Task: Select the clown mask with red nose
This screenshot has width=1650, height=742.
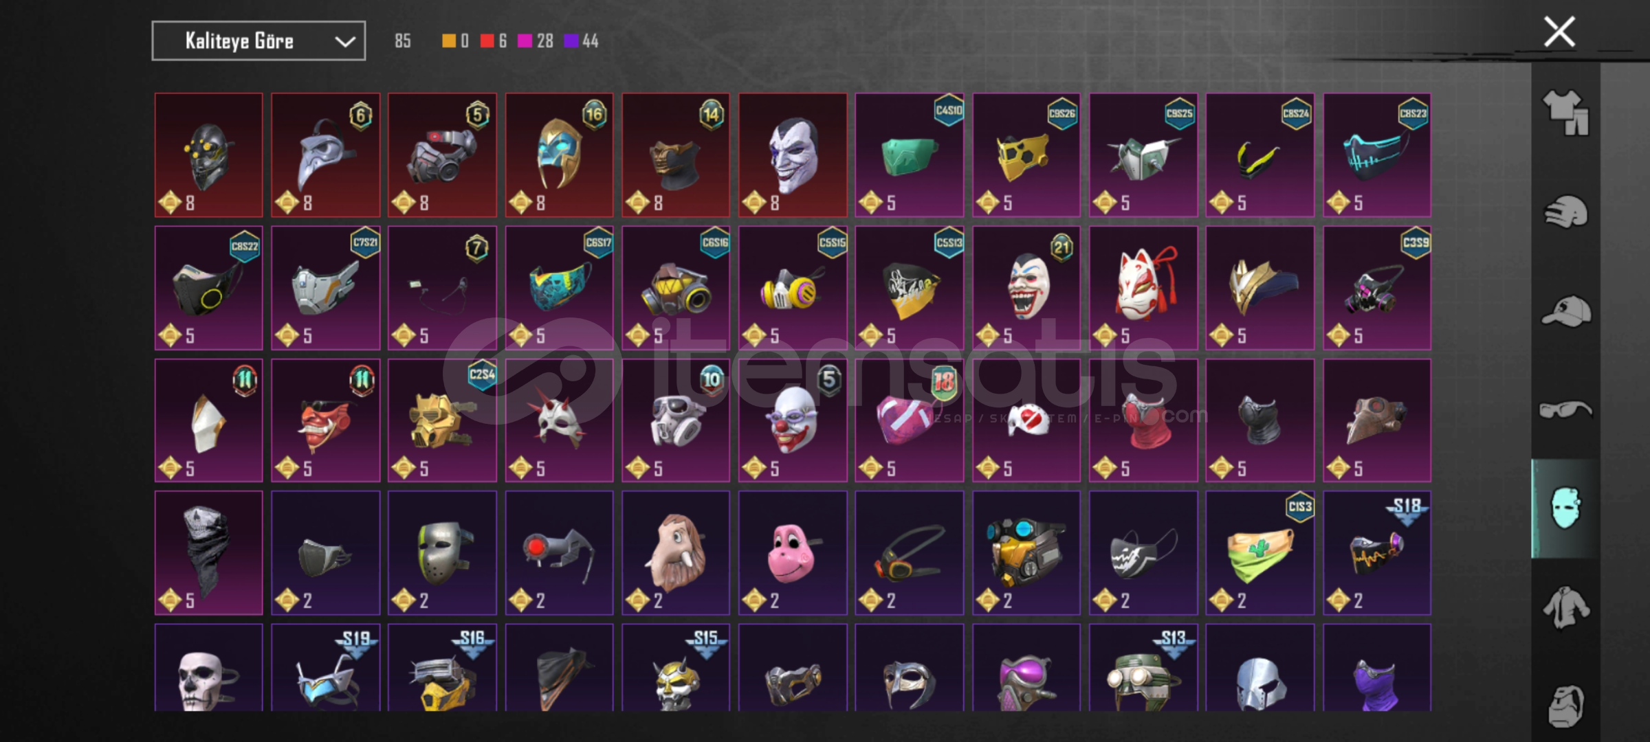Action: [793, 420]
